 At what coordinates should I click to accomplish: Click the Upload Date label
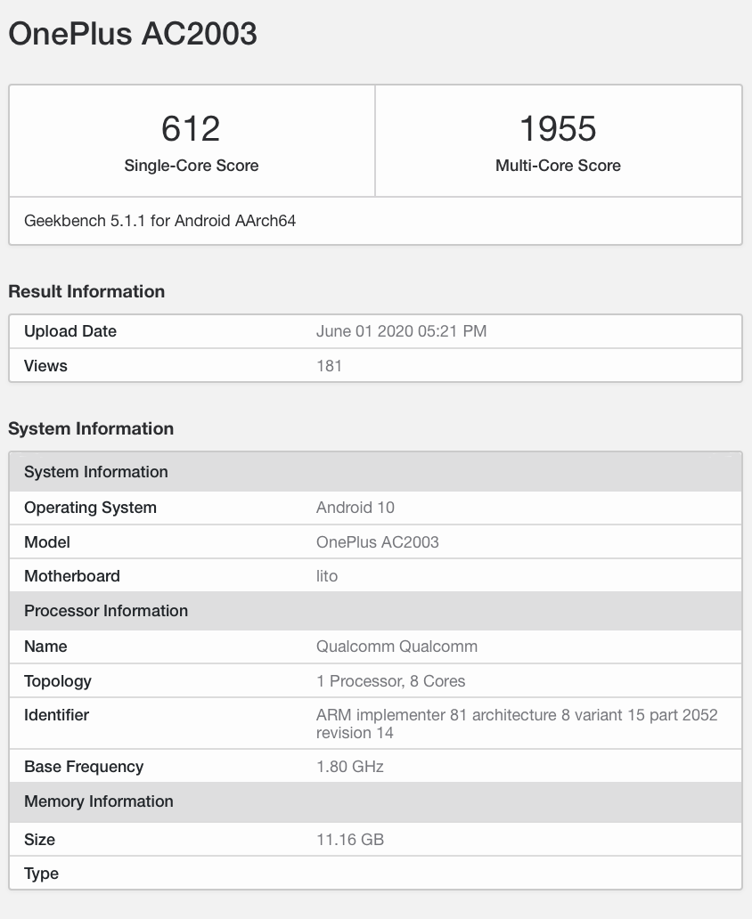click(70, 331)
